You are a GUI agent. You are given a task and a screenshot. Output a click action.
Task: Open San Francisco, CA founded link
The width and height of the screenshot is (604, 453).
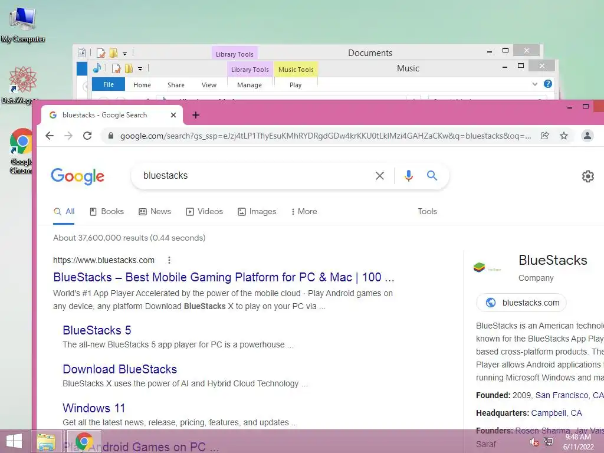pos(569,395)
